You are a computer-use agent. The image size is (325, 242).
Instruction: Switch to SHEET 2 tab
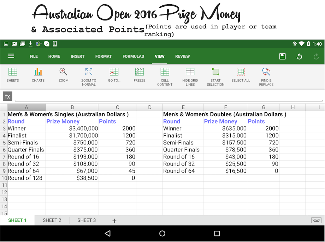coord(52,220)
